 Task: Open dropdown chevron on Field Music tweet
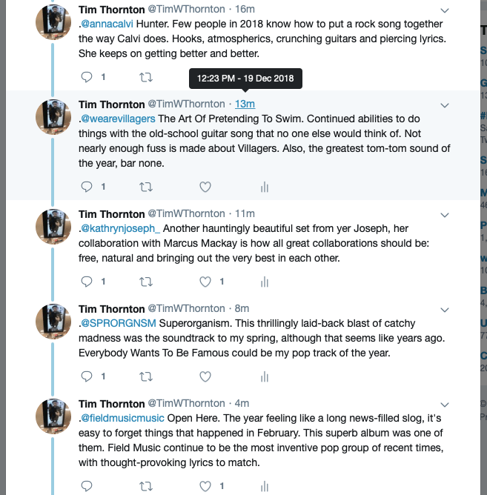445,405
